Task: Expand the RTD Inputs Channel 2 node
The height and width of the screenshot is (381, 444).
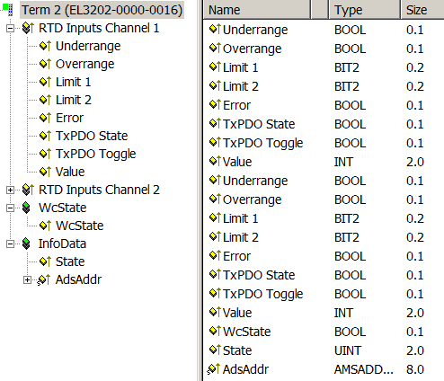Action: (10, 190)
